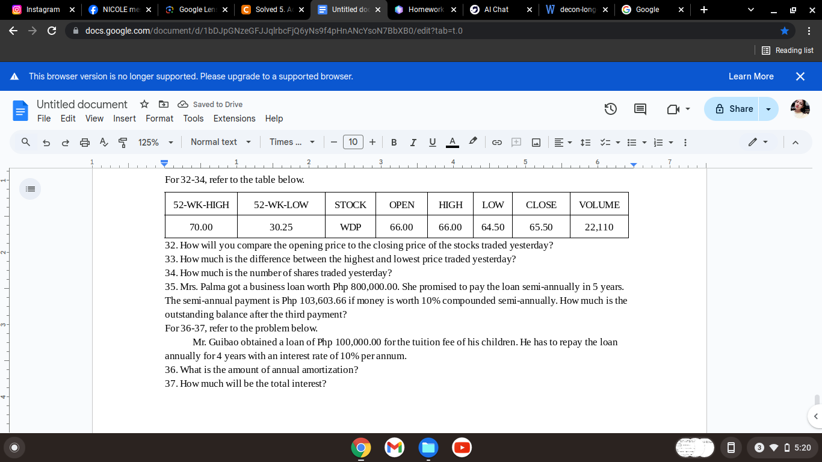Open bulleted list options
822x462 pixels.
(636, 143)
